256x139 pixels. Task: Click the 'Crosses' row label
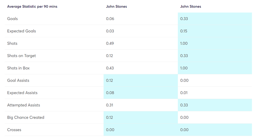click(14, 130)
